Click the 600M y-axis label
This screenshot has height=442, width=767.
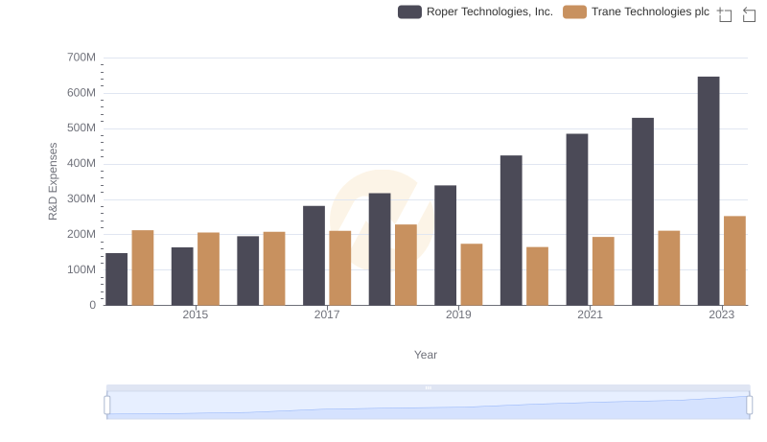tap(81, 93)
